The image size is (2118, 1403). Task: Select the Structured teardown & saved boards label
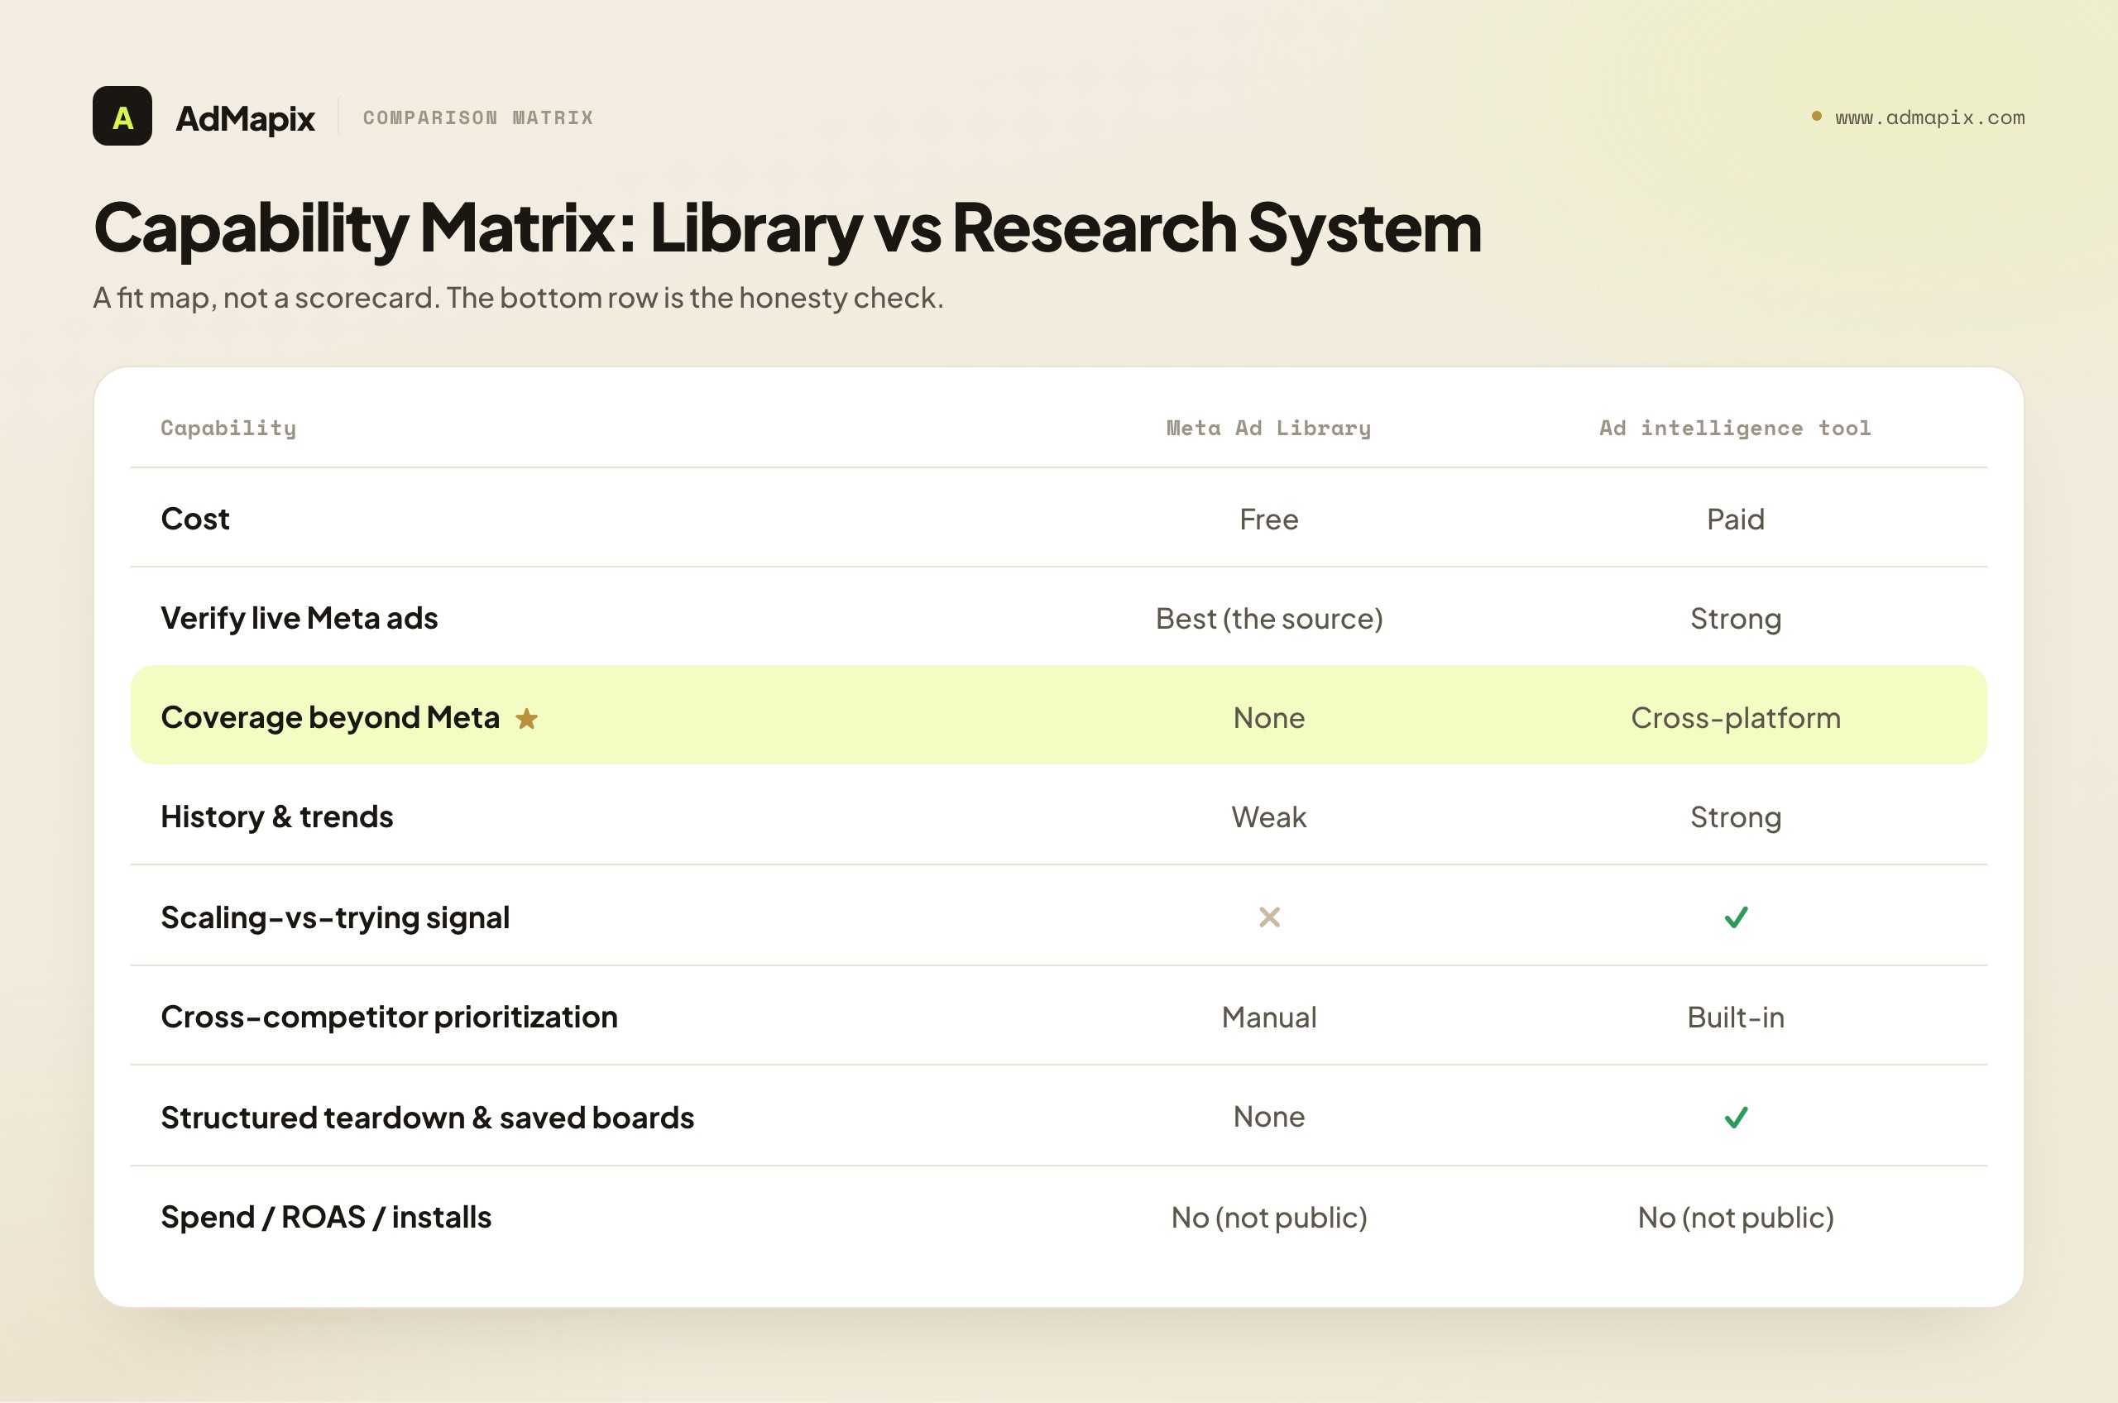(x=427, y=1118)
